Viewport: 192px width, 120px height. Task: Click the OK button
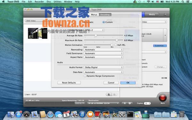coord(128,83)
